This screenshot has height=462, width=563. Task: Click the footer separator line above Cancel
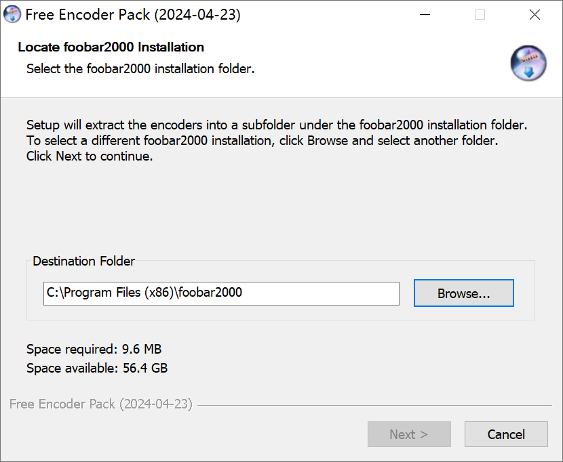(373, 406)
